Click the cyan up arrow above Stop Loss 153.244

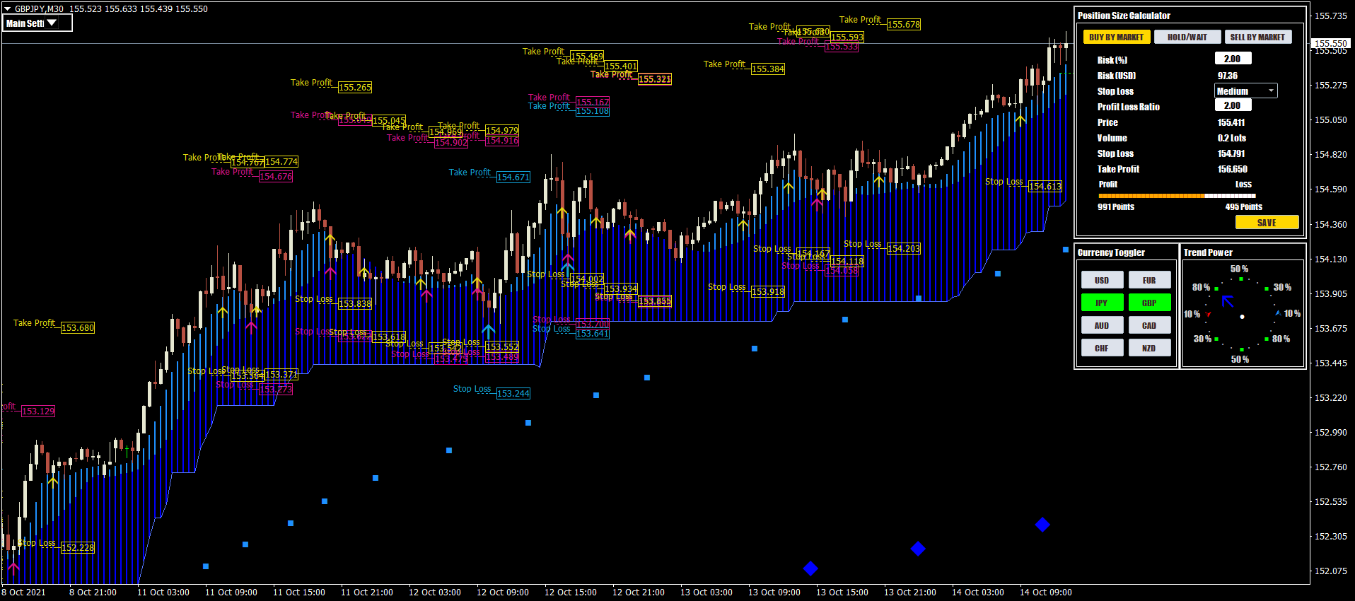pos(488,331)
